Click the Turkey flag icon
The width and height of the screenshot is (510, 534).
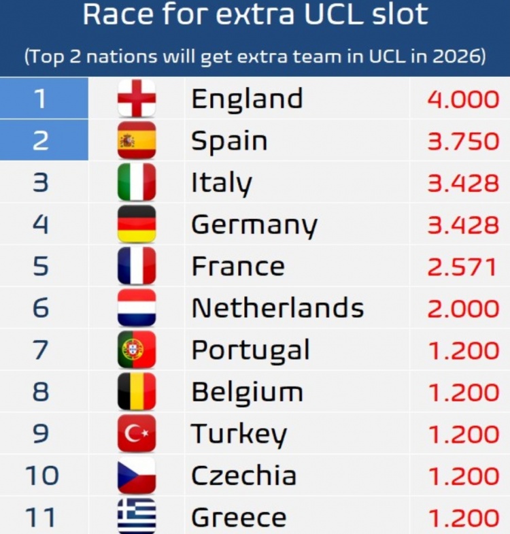[137, 434]
